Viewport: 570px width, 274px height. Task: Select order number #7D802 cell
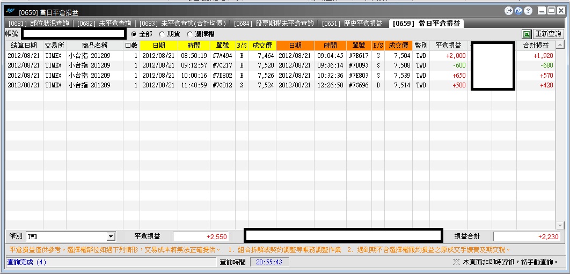coord(223,76)
